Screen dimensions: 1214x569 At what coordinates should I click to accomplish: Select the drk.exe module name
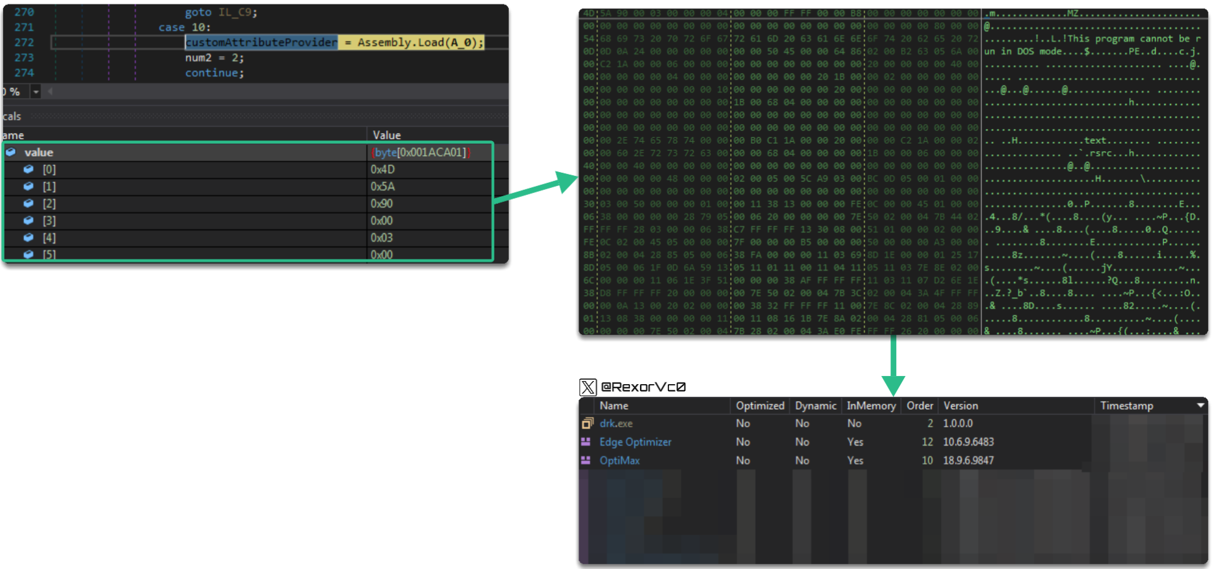[x=616, y=423]
